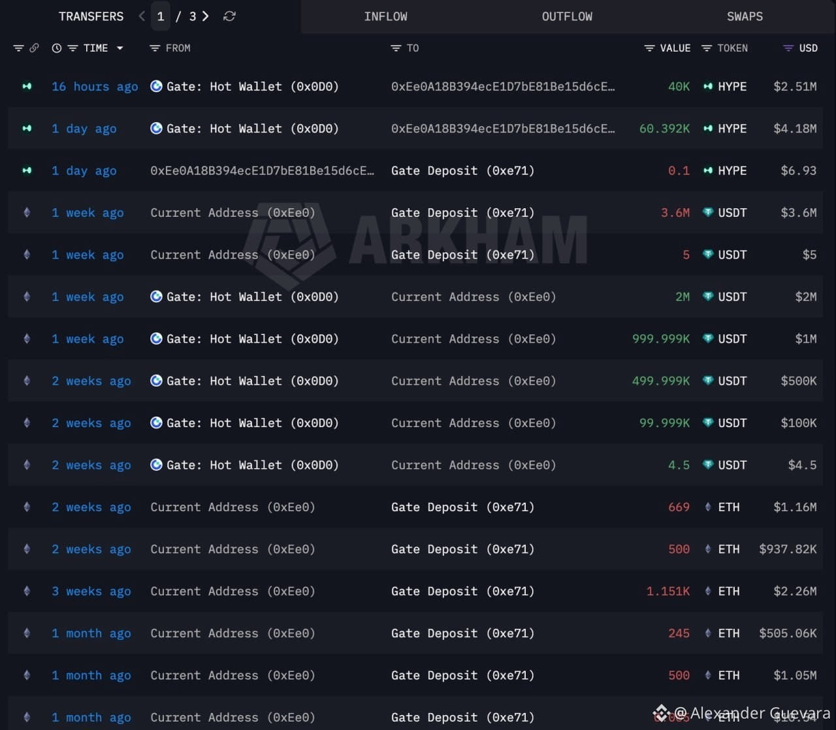Open Gate Hot Wallet in 40K HYPE row
836x730 pixels.
click(x=253, y=86)
